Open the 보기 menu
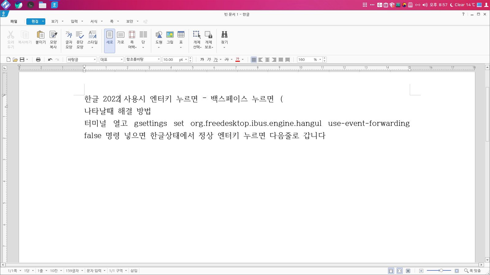Viewport: 490px width, 275px height. tap(55, 21)
